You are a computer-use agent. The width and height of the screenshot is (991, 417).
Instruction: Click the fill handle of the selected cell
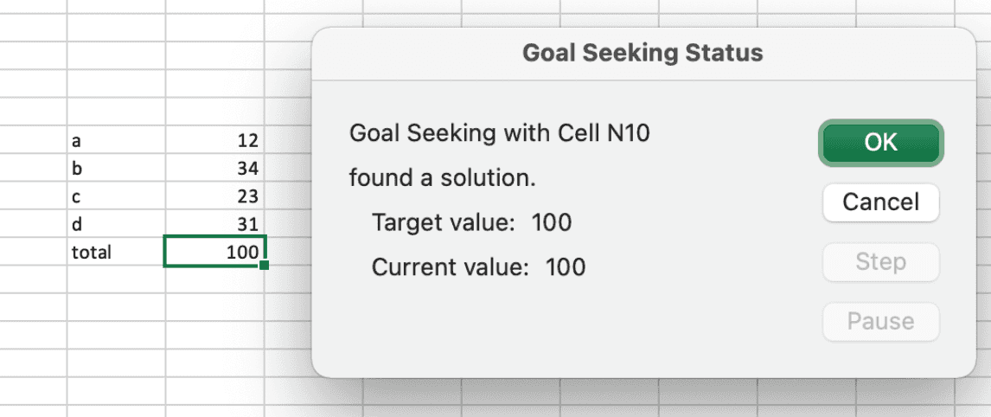pos(264,265)
